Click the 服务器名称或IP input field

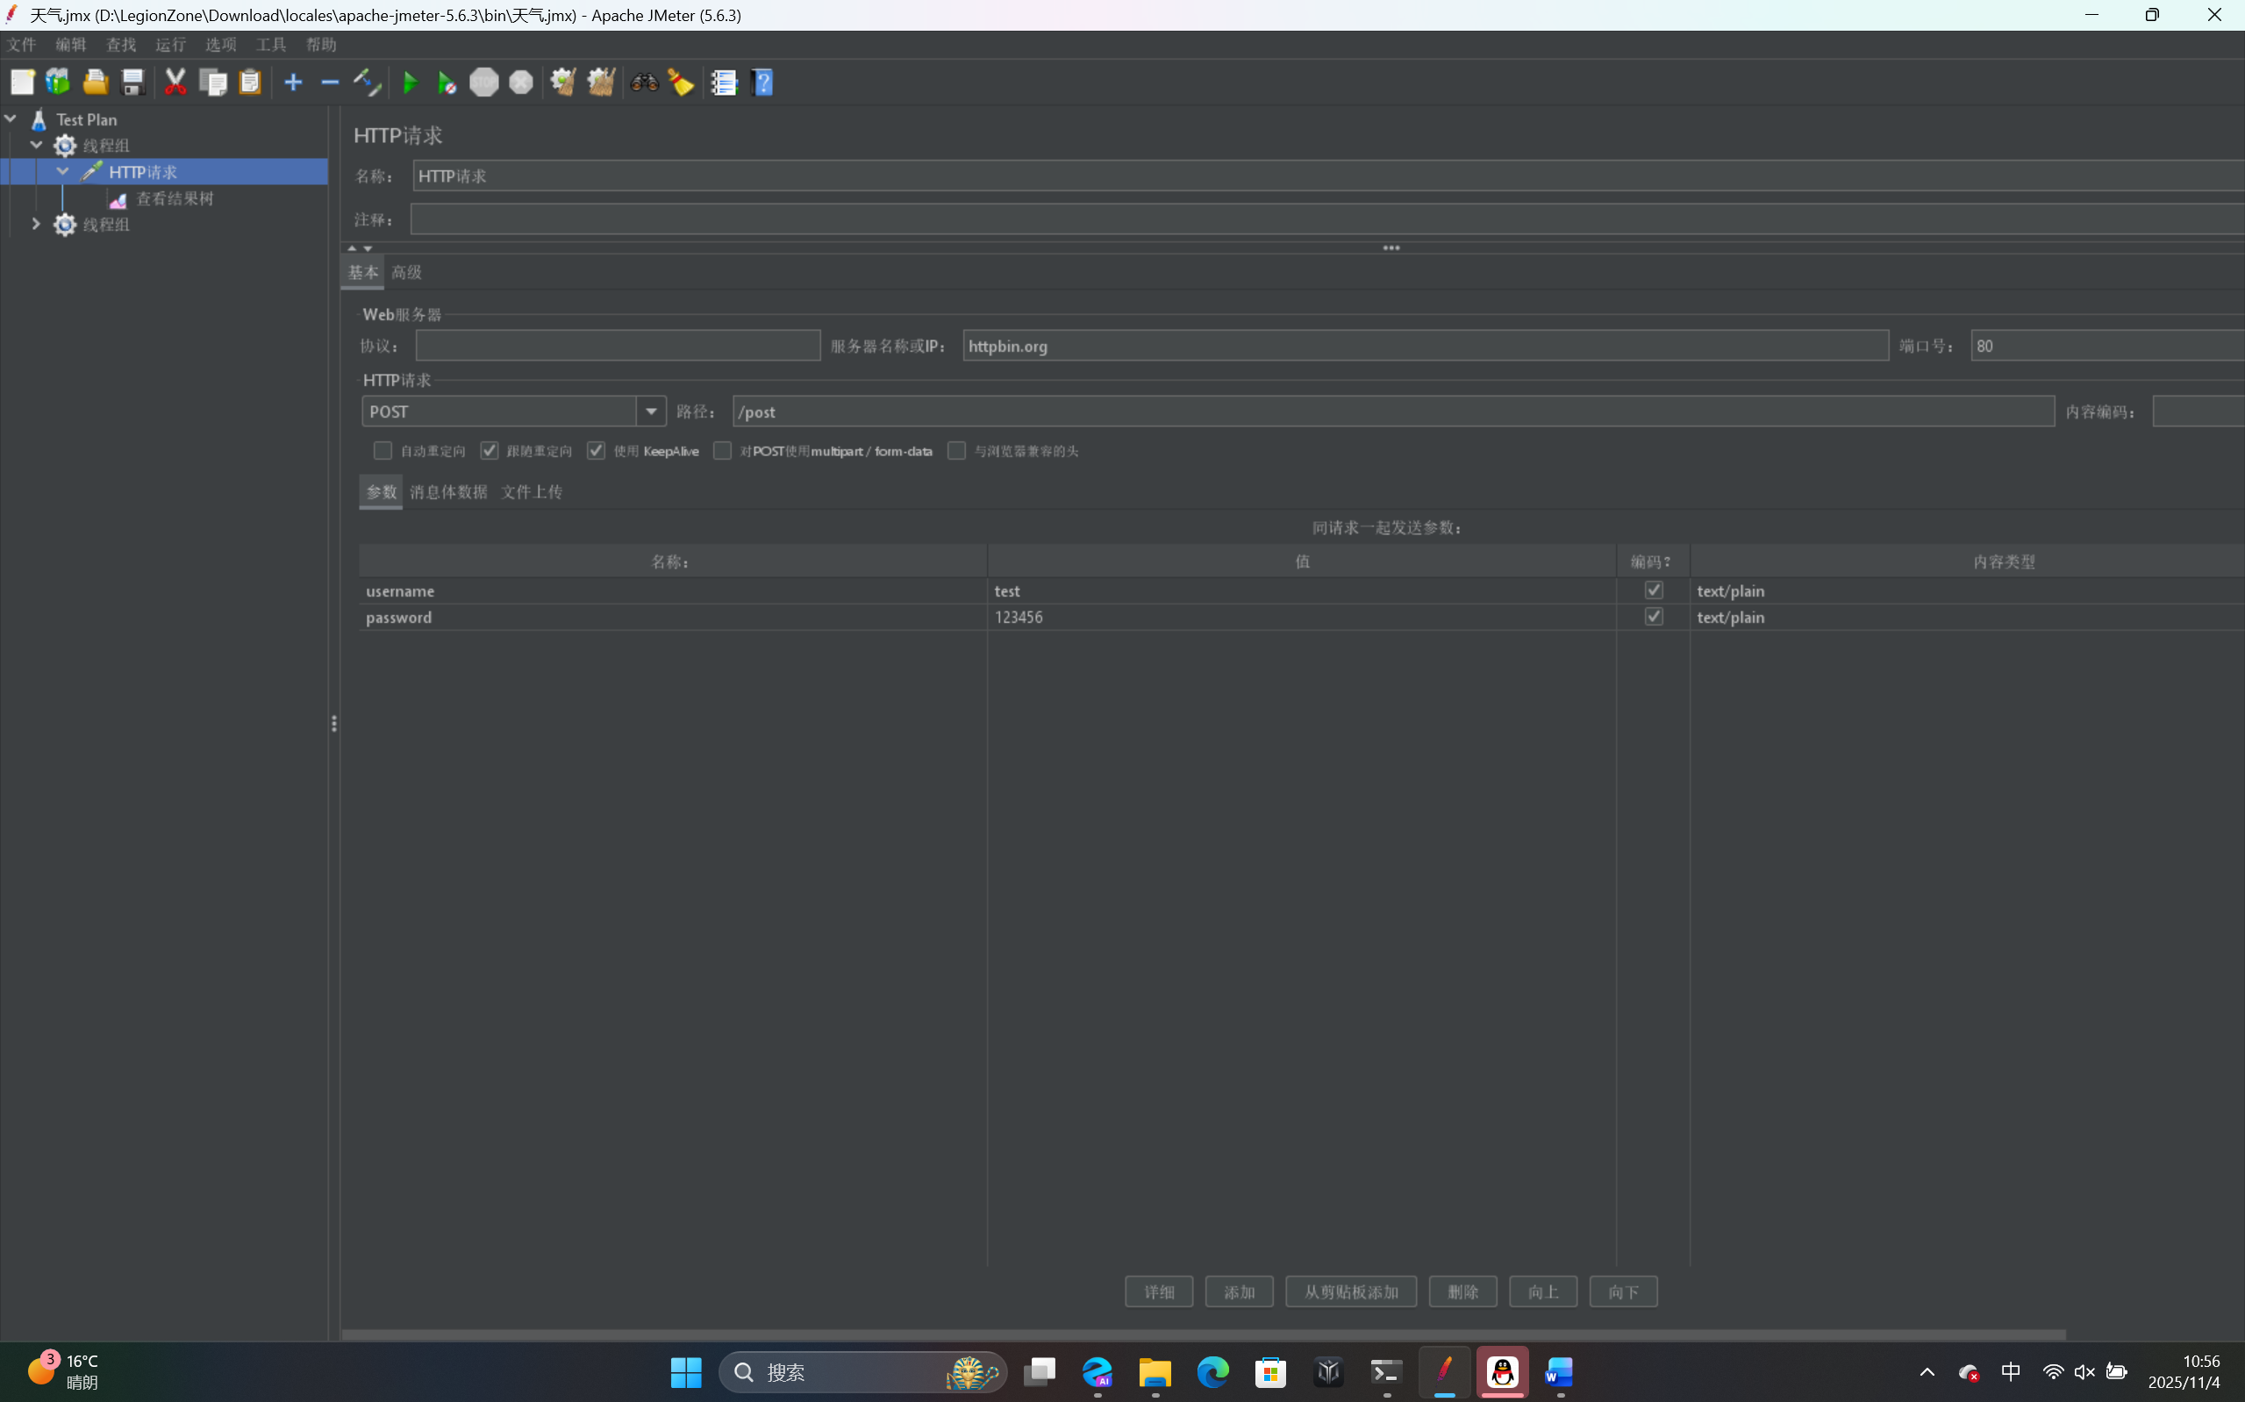tap(1424, 346)
